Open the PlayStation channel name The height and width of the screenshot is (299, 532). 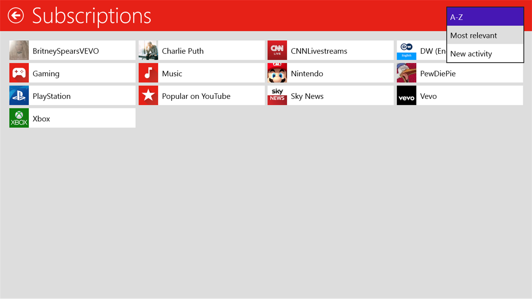(51, 96)
